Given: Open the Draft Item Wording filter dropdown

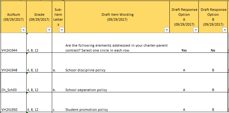Looking at the screenshot, I should coord(167,30).
